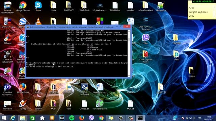
Task: Launch CCleaner from the desktop
Action: pos(7,39)
